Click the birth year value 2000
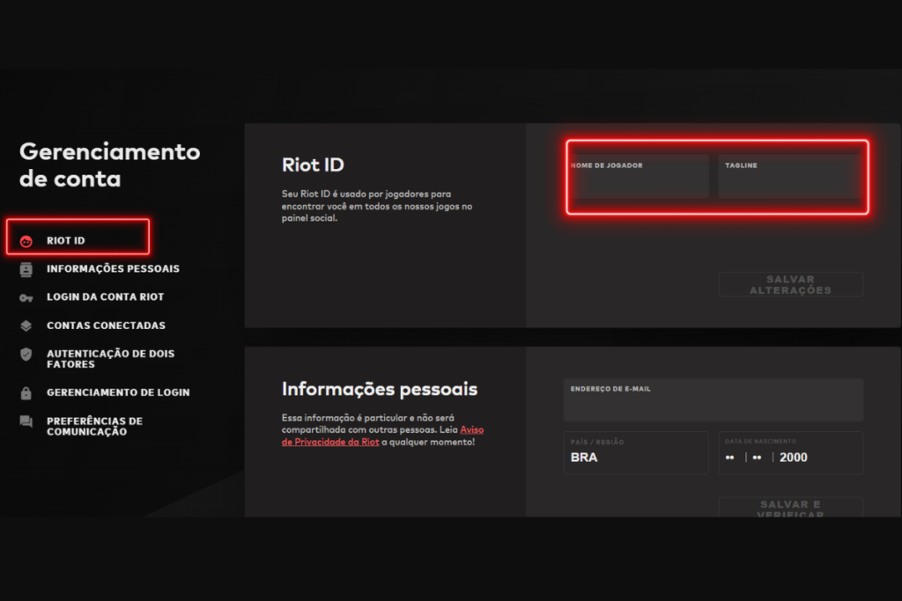 click(794, 458)
